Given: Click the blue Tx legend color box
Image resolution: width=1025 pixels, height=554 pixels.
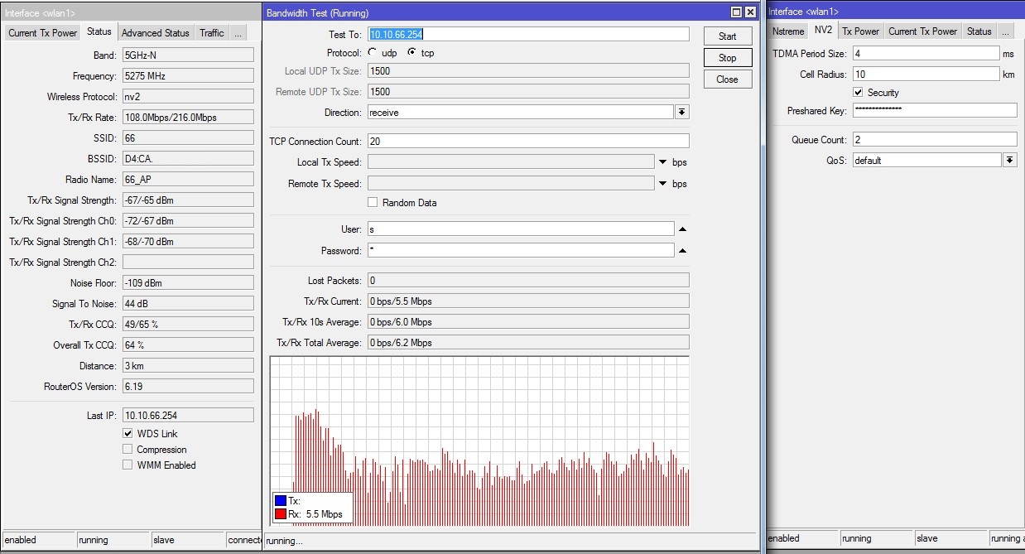Looking at the screenshot, I should tap(281, 501).
